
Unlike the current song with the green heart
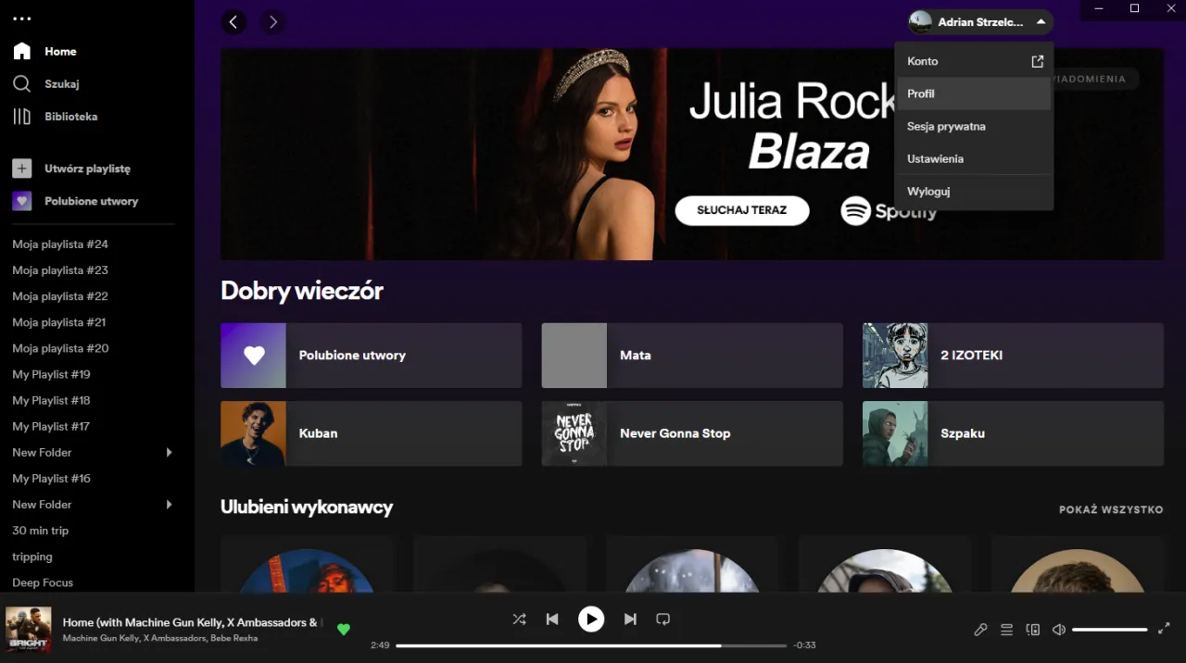344,630
